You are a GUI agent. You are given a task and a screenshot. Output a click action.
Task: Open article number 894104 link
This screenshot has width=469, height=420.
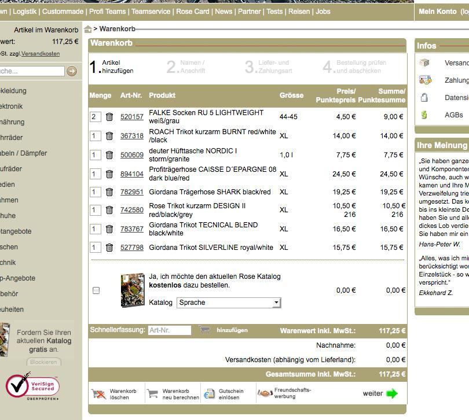132,174
